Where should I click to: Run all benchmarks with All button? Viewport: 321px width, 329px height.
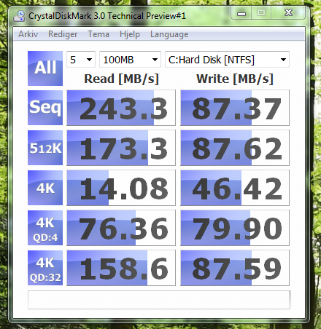(x=45, y=68)
